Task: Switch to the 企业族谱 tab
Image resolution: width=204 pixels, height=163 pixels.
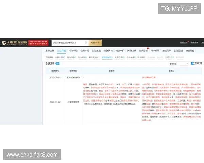Action: (x=178, y=51)
